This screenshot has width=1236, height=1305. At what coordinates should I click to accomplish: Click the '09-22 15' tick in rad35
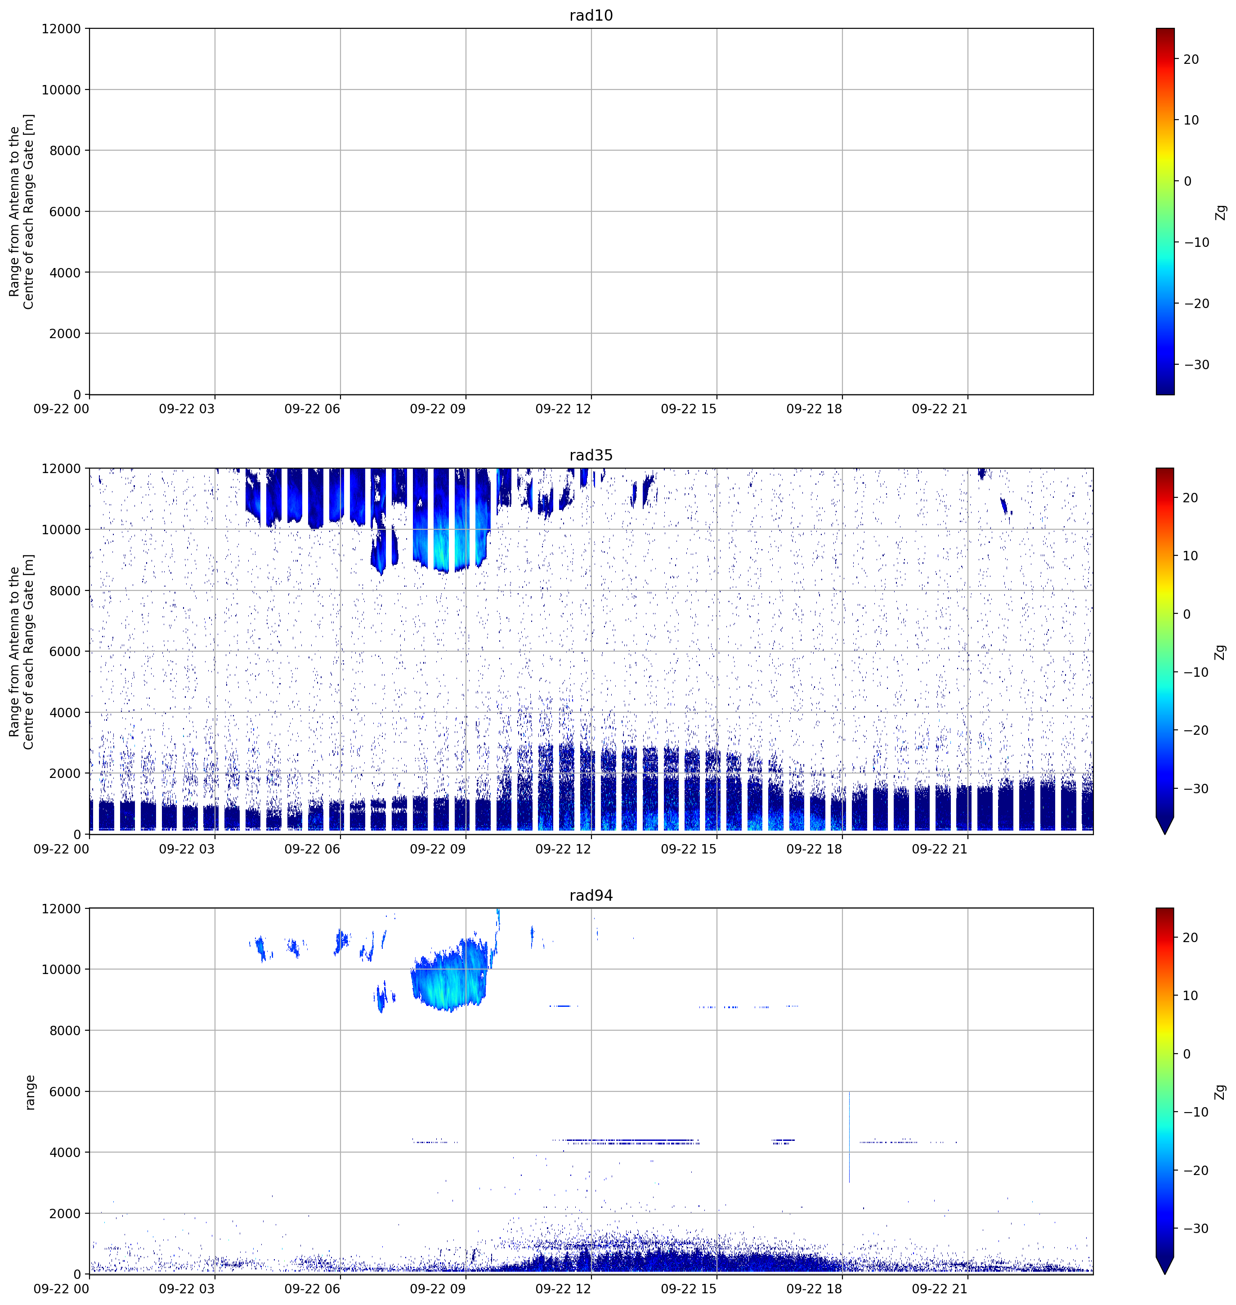pyautogui.click(x=689, y=849)
